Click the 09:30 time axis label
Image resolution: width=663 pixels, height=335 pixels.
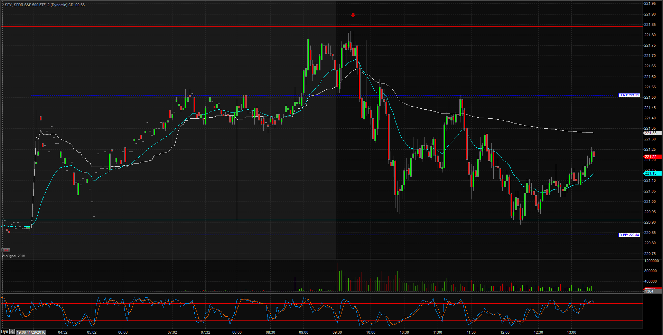point(337,332)
